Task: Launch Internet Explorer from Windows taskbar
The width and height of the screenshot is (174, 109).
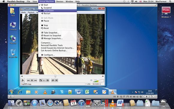Action: (x=20, y=92)
